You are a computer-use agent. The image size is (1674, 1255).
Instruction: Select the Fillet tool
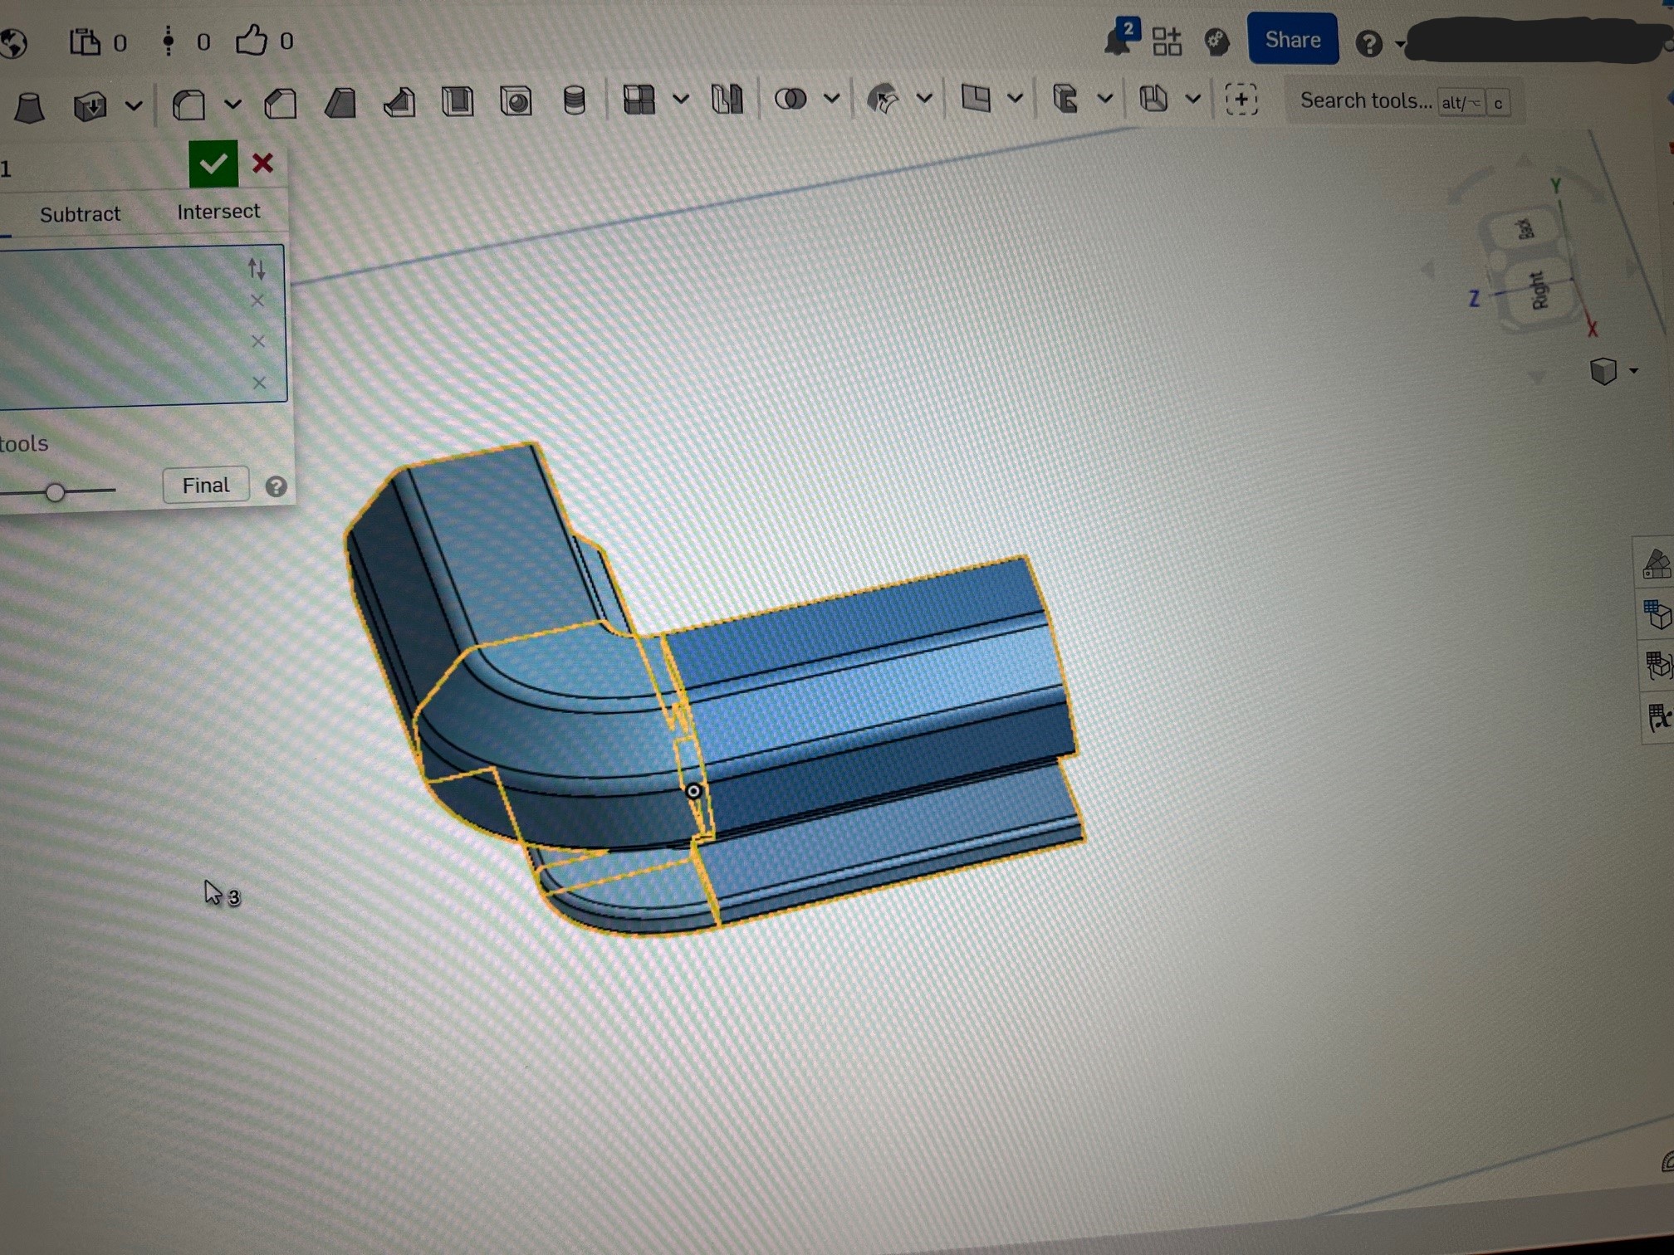189,105
